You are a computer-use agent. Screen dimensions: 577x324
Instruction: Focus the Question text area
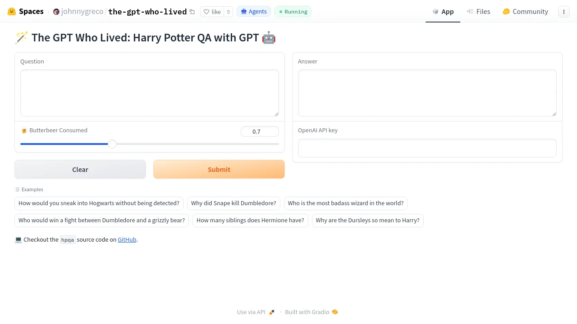point(150,93)
